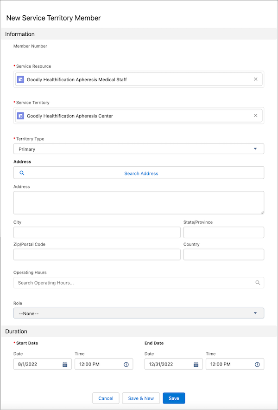The width and height of the screenshot is (278, 410).
Task: Open the Start Date time picker clock icon
Action: pos(125,364)
